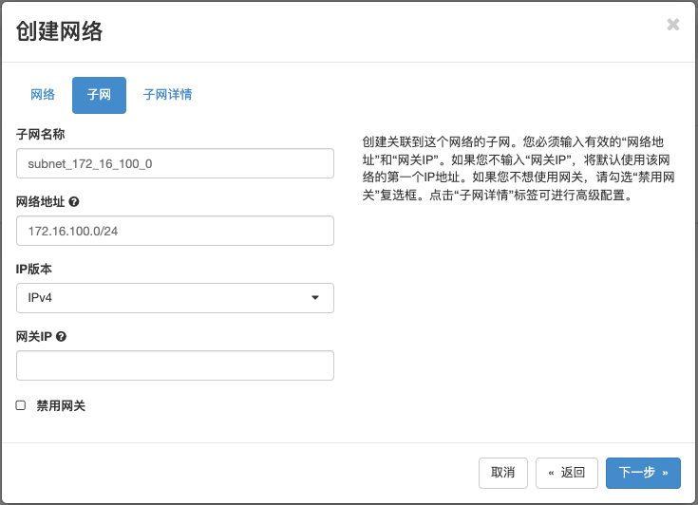Open the IP版本 dropdown
The image size is (698, 505).
click(175, 298)
